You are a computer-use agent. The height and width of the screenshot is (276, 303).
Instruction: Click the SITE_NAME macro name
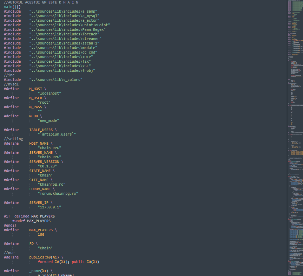click(x=39, y=180)
